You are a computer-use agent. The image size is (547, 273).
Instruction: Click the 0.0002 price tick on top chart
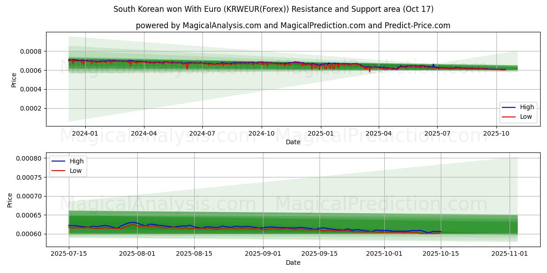pyautogui.click(x=31, y=108)
